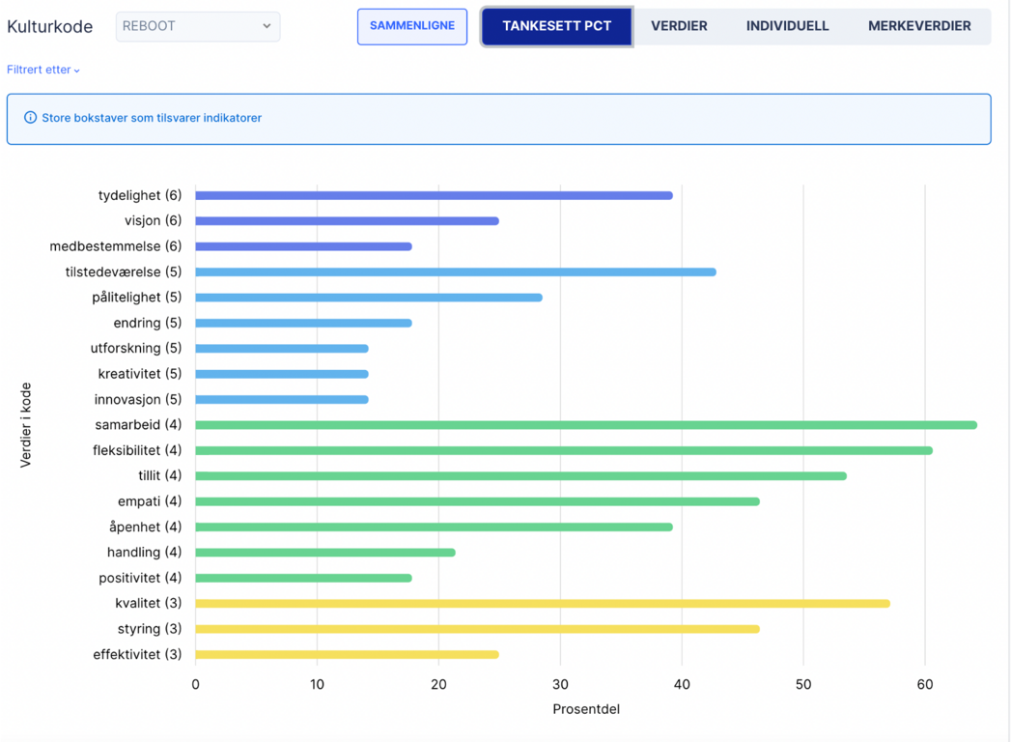Click the tilstedeværelse (5) bar
The width and height of the screenshot is (1011, 742).
(x=456, y=272)
